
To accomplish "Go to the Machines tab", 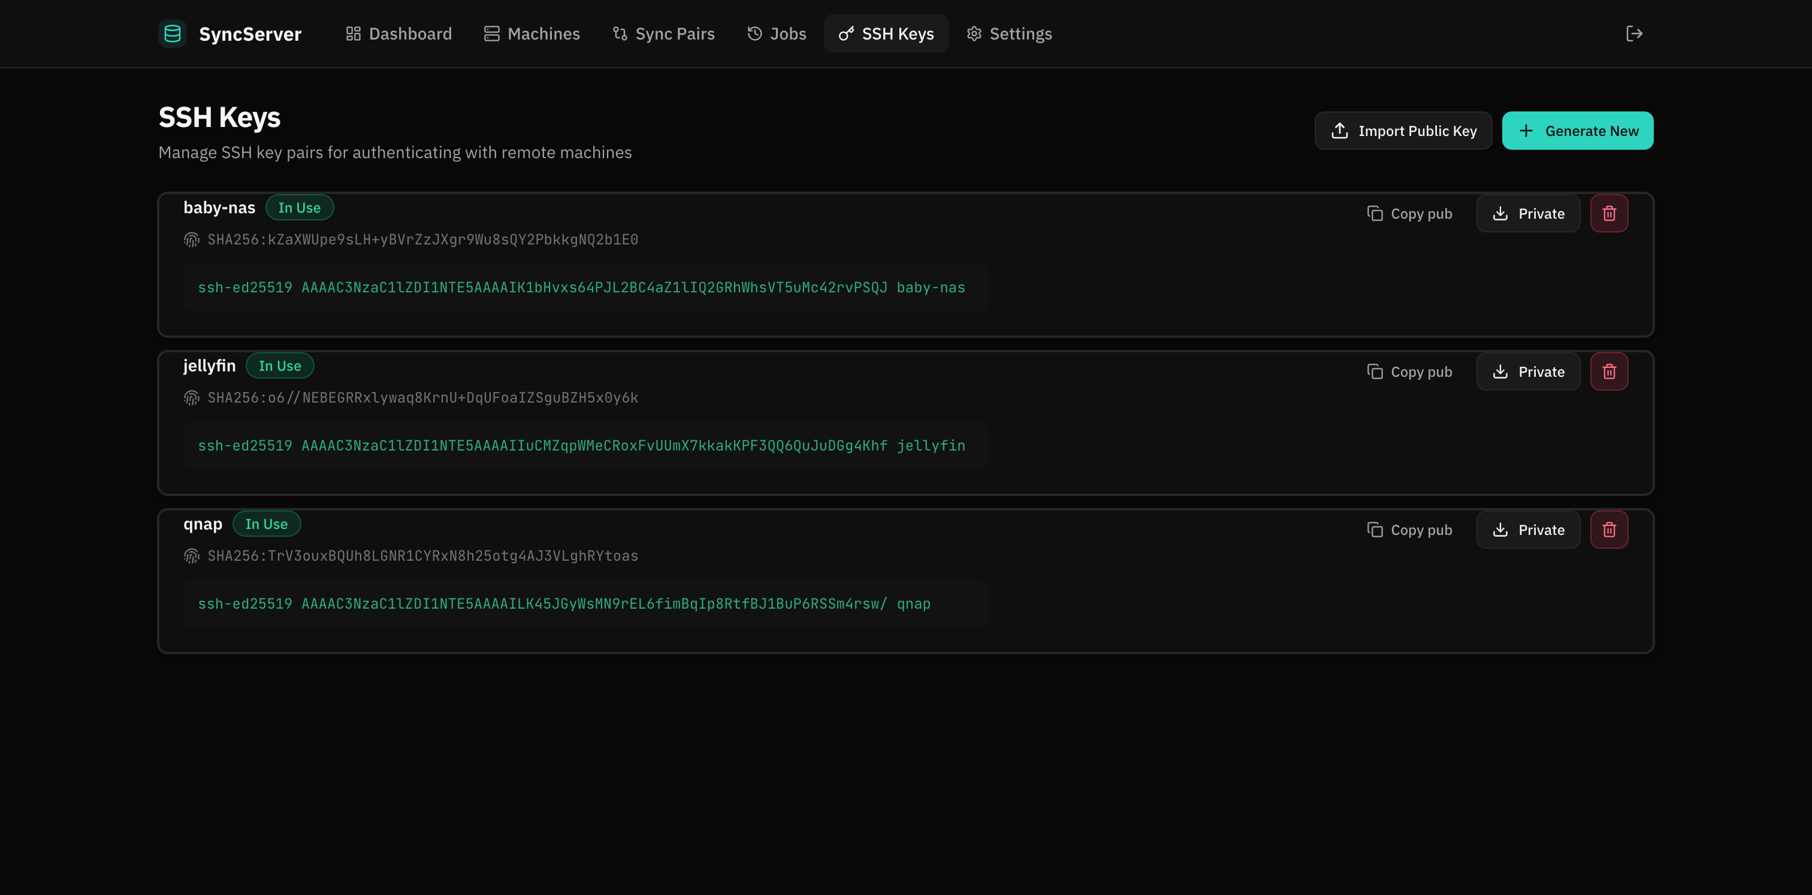I will (531, 34).
